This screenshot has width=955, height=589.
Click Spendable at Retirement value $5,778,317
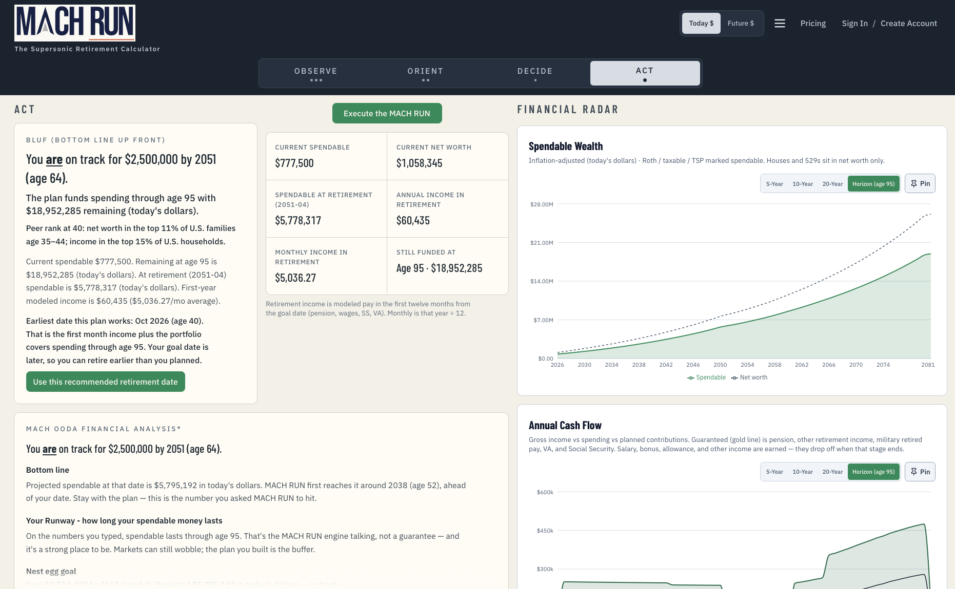click(x=298, y=221)
